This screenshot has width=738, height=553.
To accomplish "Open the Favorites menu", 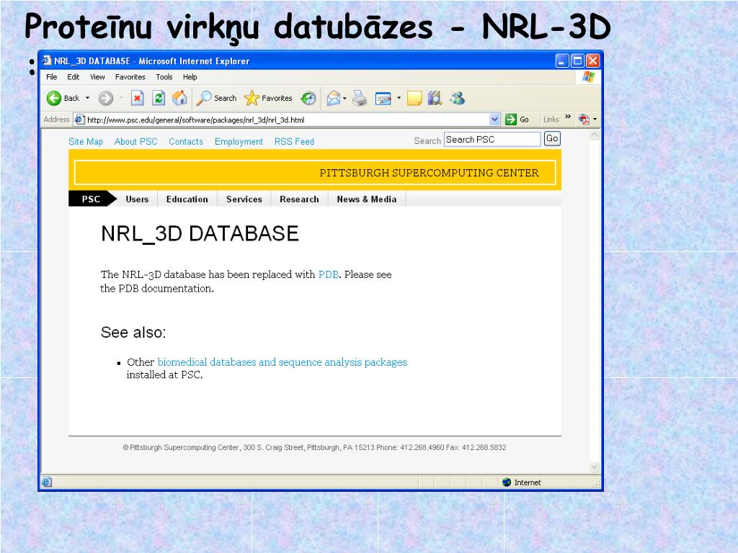I will click(130, 76).
